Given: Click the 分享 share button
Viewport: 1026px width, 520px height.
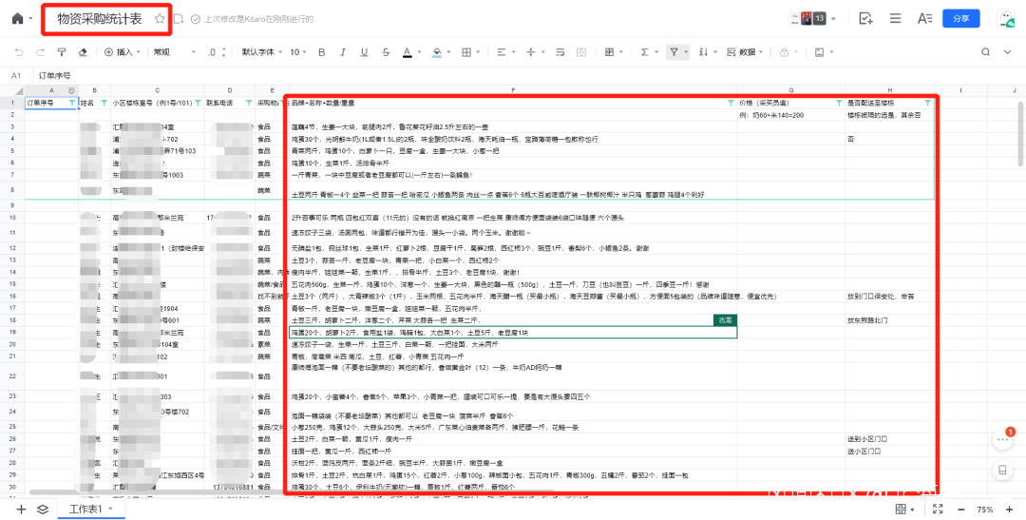Looking at the screenshot, I should coord(960,18).
